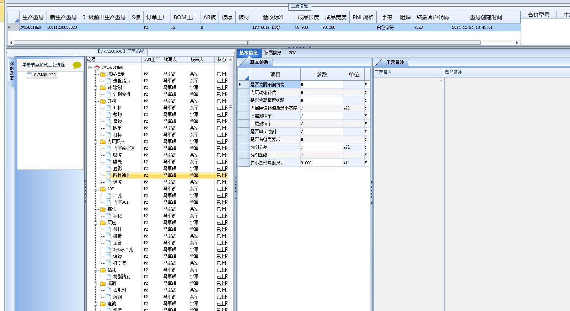Click the 验收标准 column header
The height and width of the screenshot is (311, 570).
tap(274, 17)
